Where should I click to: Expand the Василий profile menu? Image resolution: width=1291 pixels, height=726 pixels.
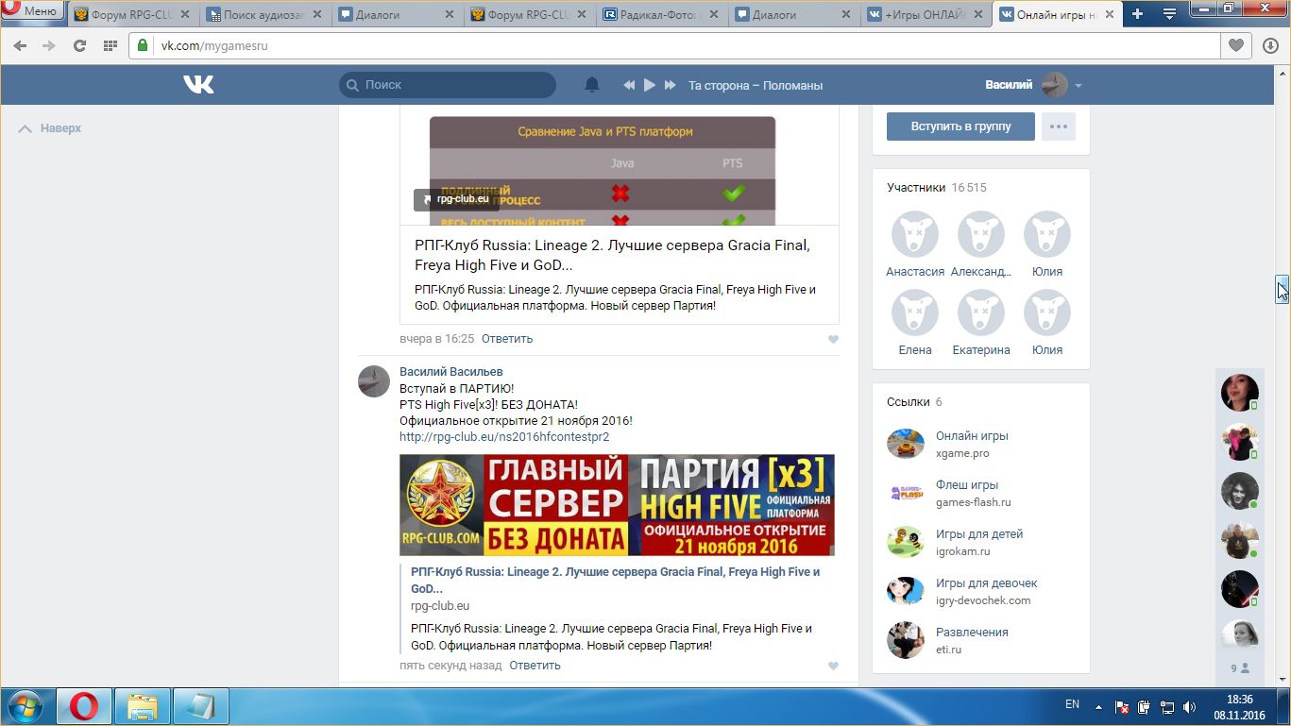coord(1078,85)
